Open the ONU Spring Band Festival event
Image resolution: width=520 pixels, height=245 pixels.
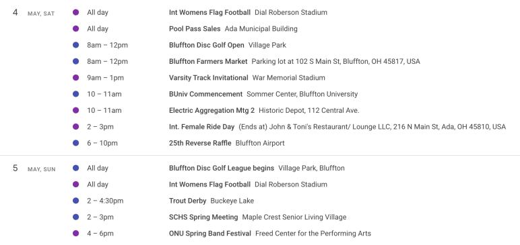[210, 234]
